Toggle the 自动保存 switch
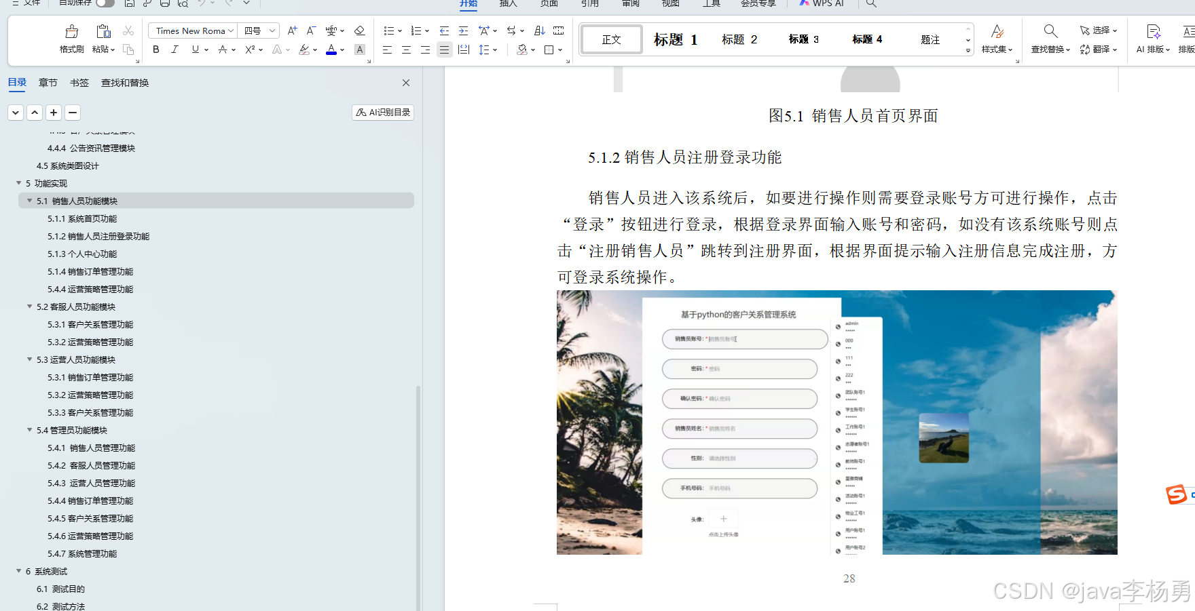 coord(105,3)
